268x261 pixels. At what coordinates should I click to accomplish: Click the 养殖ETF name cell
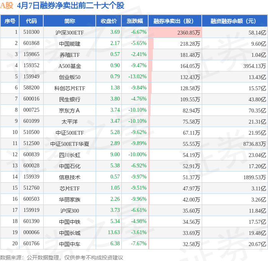point(70,55)
